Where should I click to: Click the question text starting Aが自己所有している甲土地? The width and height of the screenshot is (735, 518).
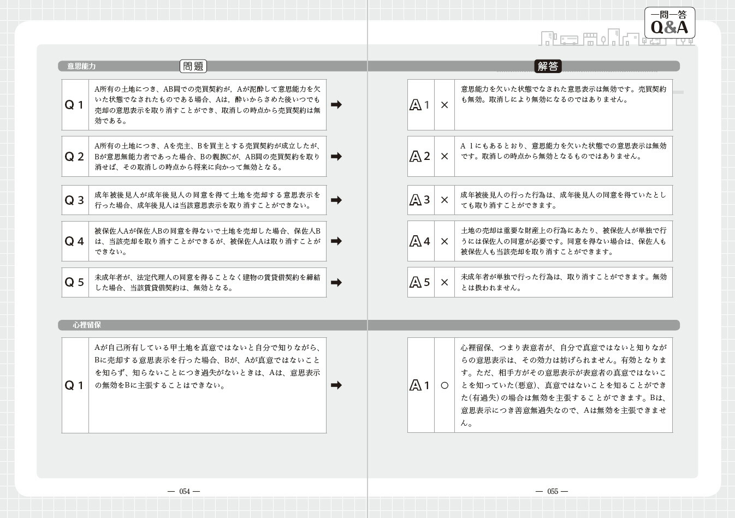208,366
